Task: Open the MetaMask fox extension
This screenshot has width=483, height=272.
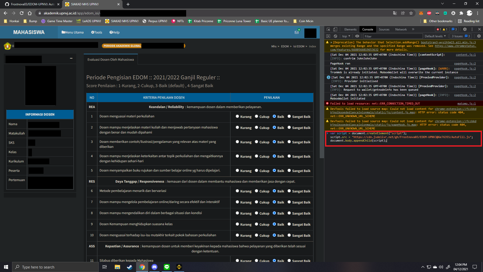Action: pyautogui.click(x=421, y=13)
